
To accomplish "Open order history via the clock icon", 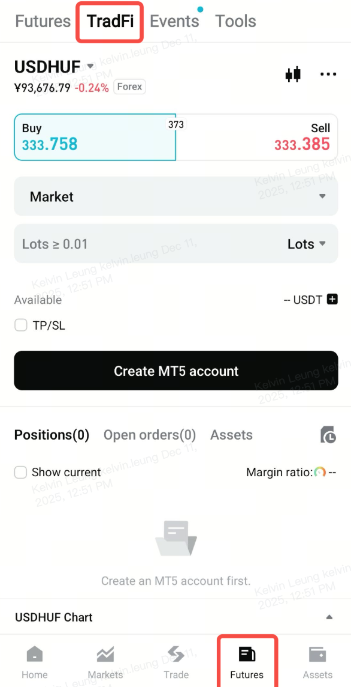I will tap(328, 435).
